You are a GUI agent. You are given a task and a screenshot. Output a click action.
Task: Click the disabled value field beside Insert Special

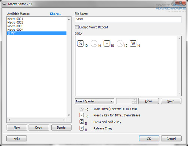[124, 101]
